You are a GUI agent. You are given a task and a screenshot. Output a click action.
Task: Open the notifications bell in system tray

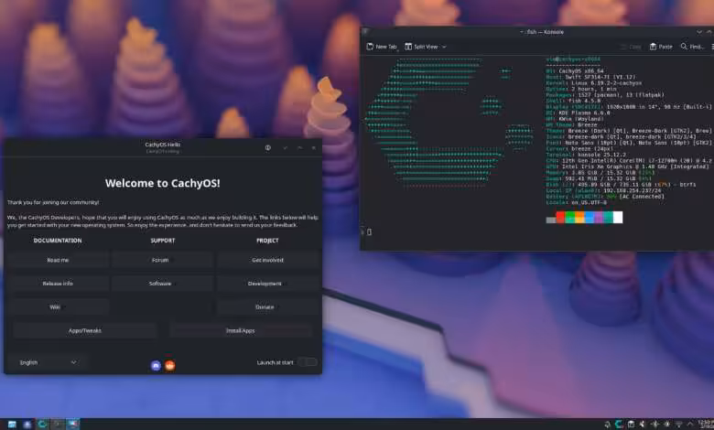(607, 425)
